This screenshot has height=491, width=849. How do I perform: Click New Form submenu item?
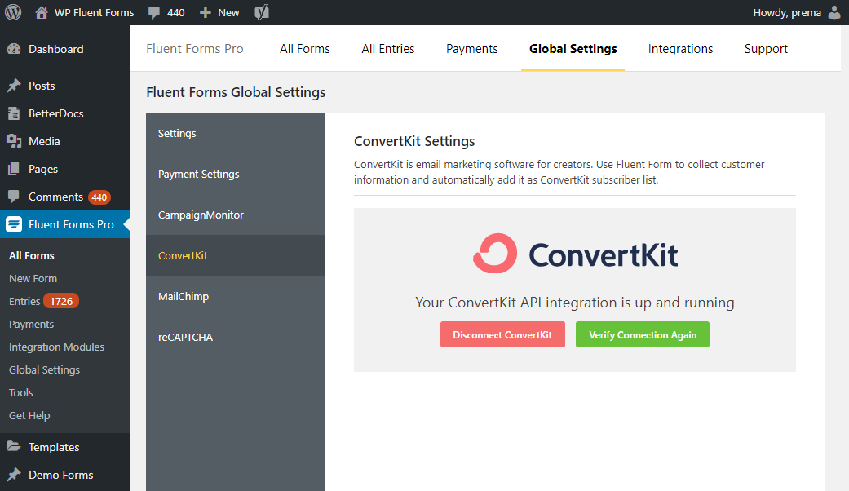(x=33, y=278)
